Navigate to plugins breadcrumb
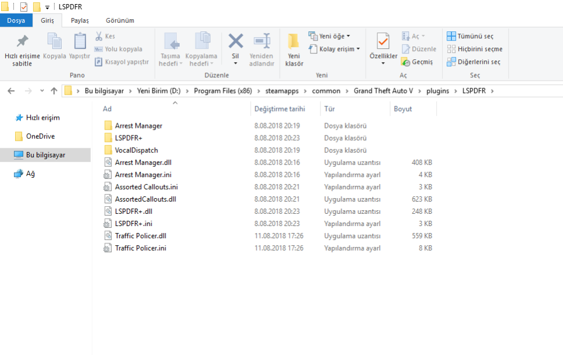 tap(437, 91)
